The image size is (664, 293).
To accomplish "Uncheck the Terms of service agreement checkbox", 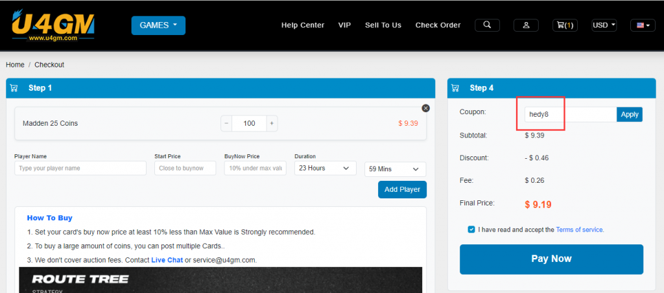I will (471, 229).
